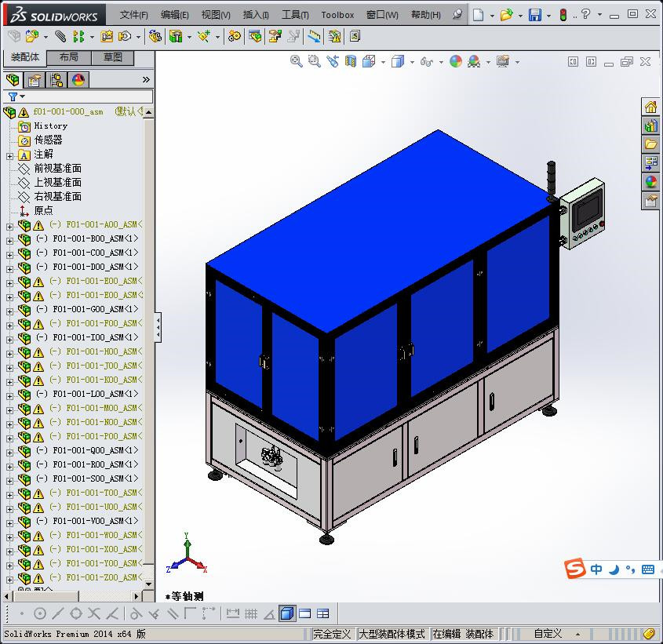Screen dimensions: 663x644
Task: Expand the F01-001-V00_ASM<1> node
Action: (9, 523)
